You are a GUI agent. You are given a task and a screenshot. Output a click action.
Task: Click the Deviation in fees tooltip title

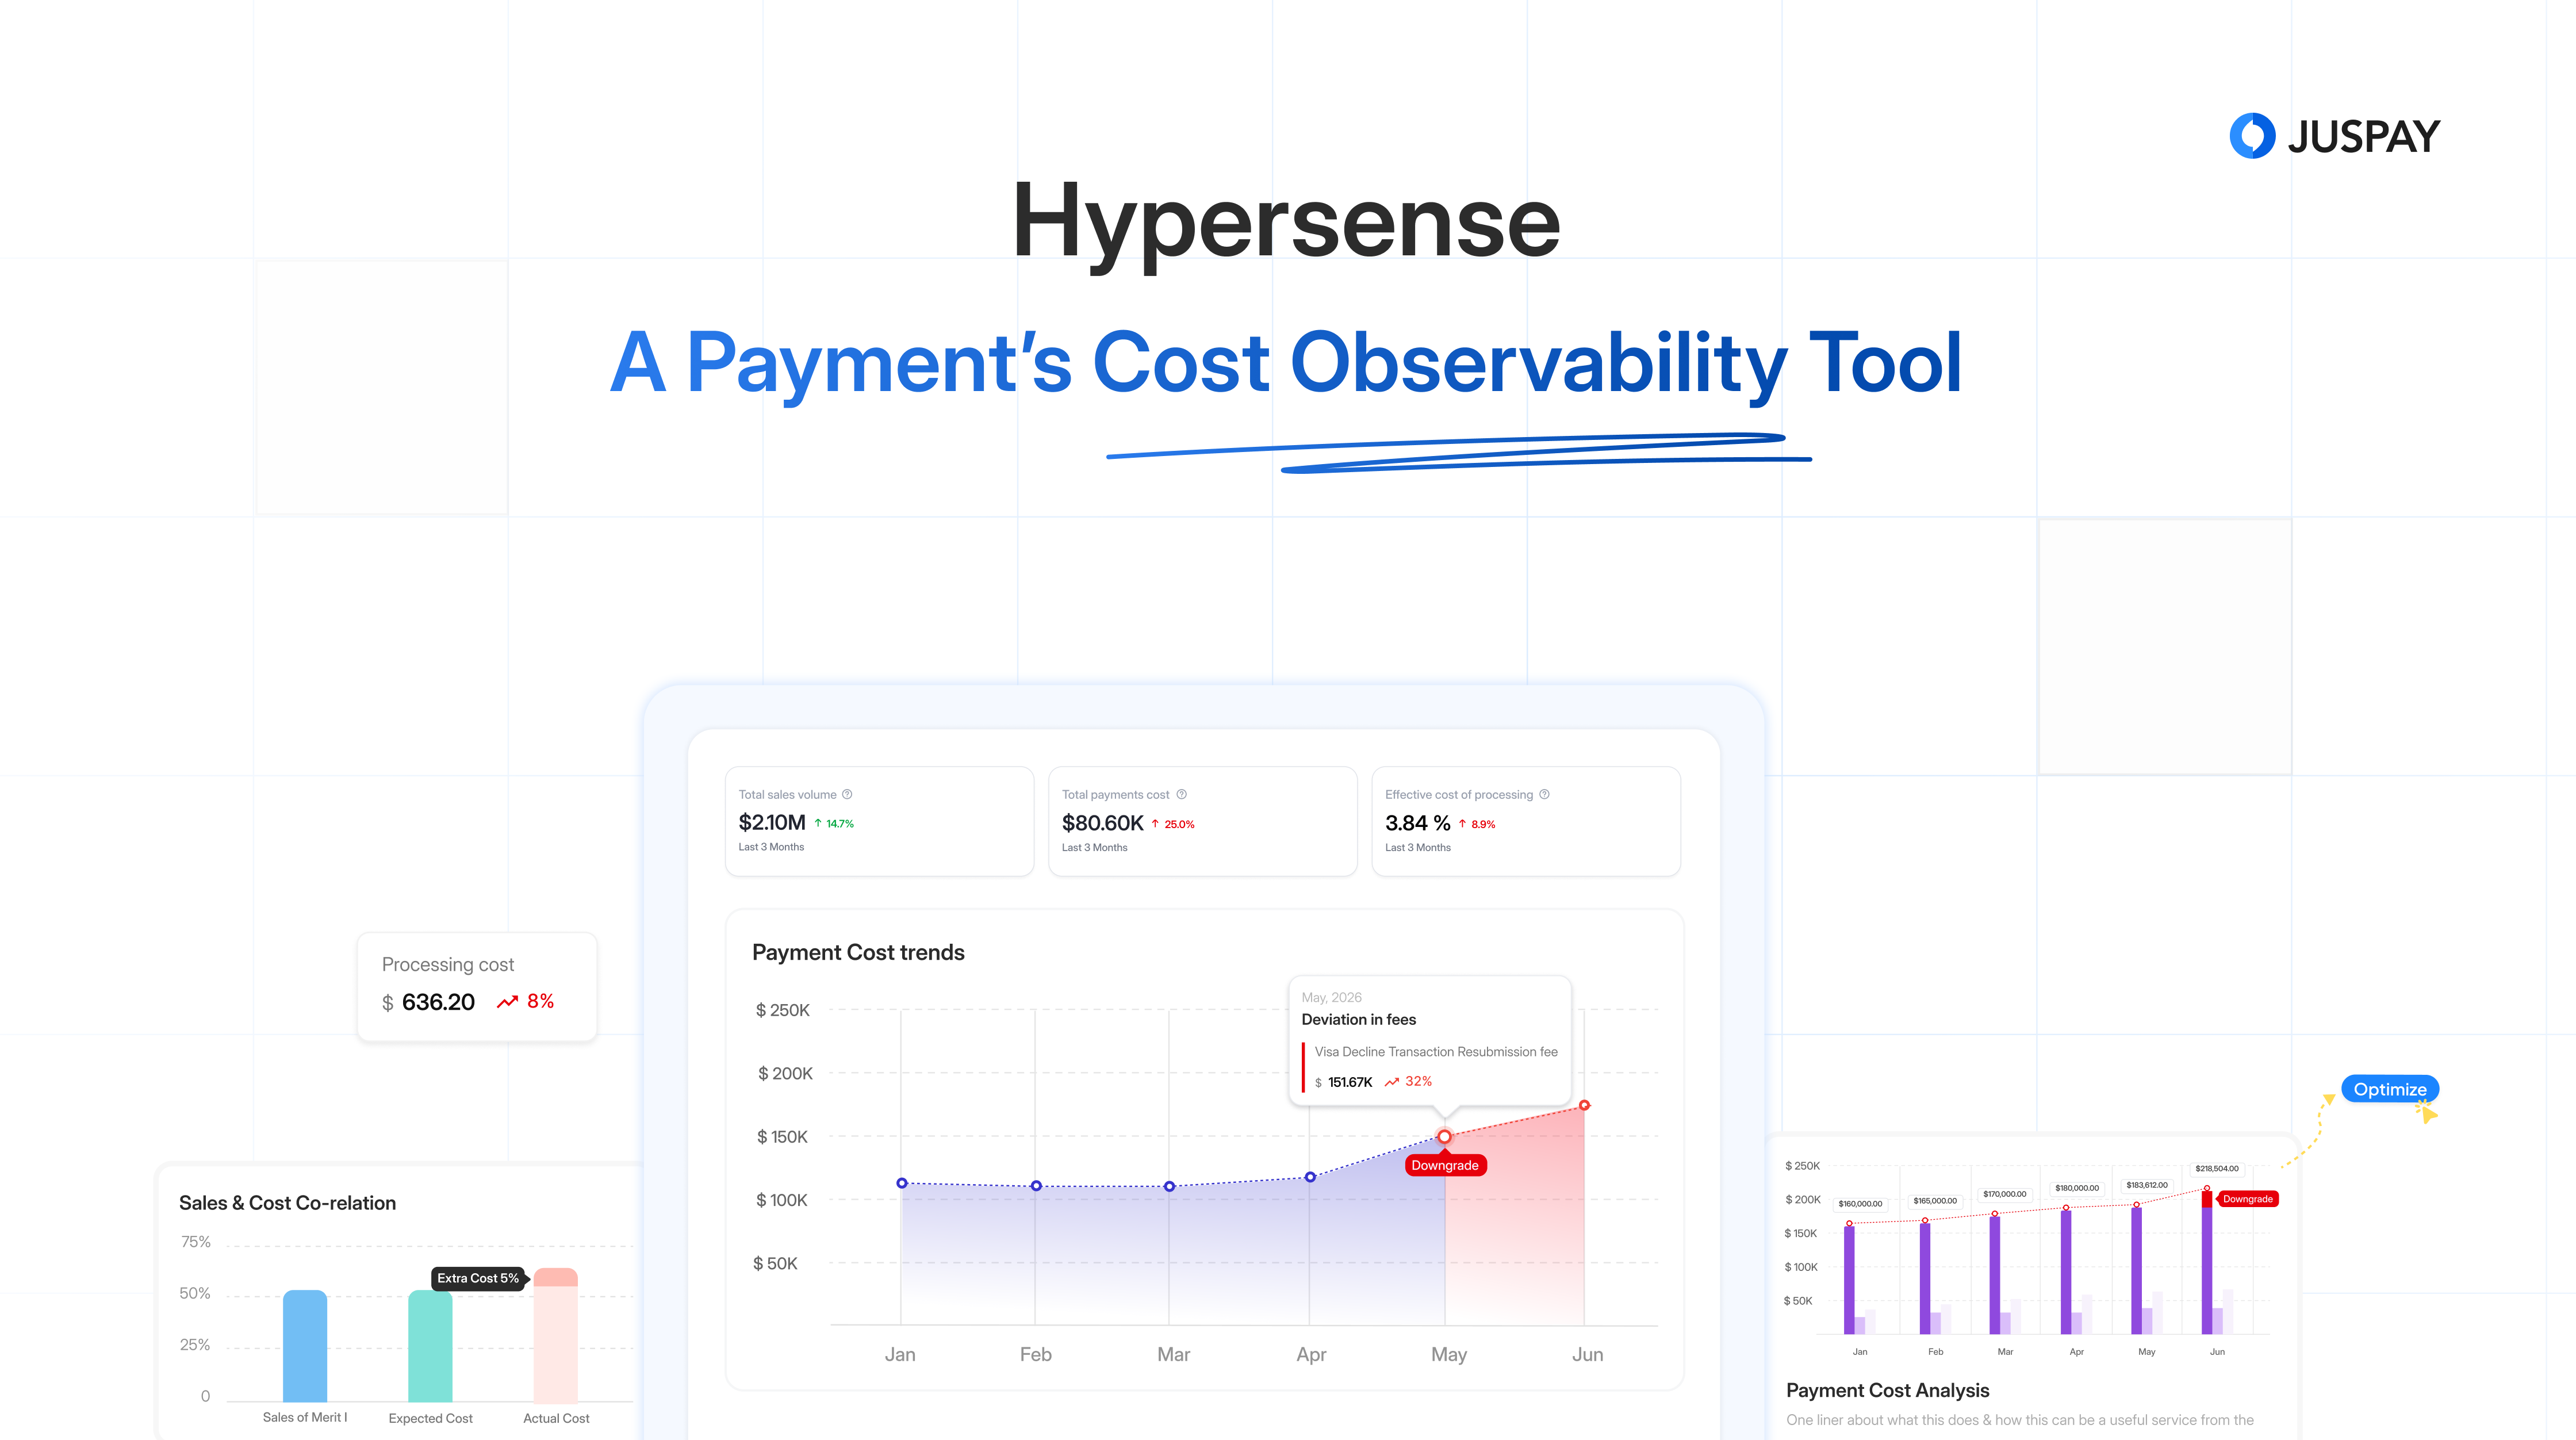[x=1358, y=1019]
